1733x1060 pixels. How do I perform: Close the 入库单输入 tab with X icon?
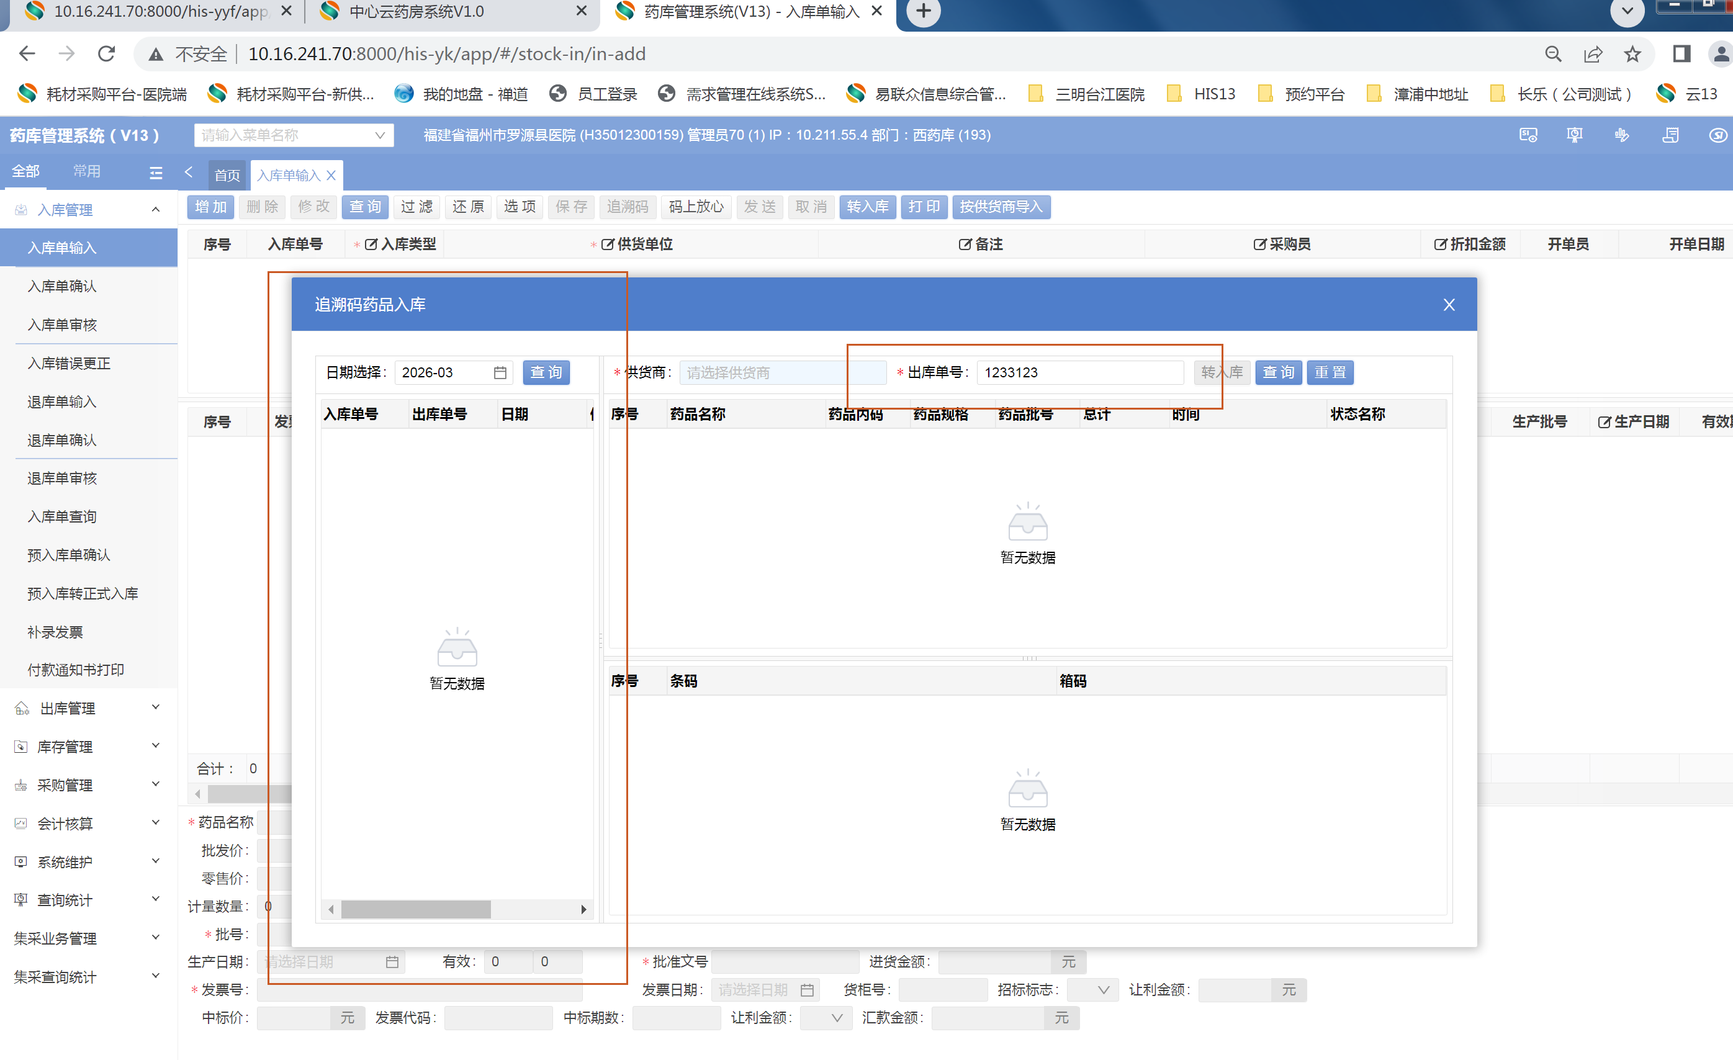[x=331, y=175]
